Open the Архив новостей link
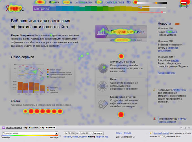 click(166, 73)
